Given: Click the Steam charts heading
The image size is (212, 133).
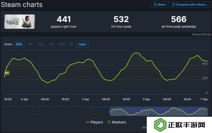Looking at the screenshot, I should tap(22, 5).
